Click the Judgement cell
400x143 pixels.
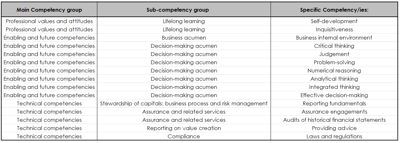point(334,54)
